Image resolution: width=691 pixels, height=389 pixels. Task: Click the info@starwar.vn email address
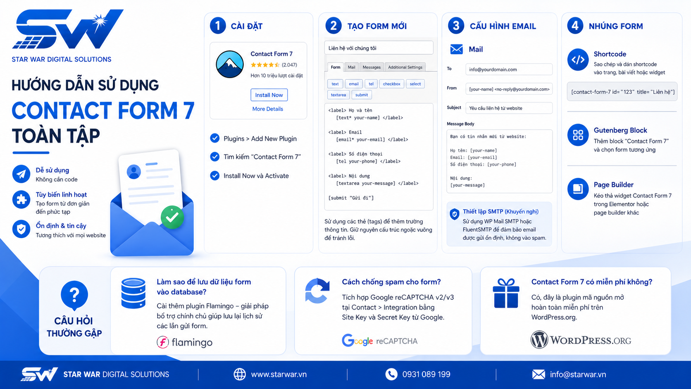[578, 375]
